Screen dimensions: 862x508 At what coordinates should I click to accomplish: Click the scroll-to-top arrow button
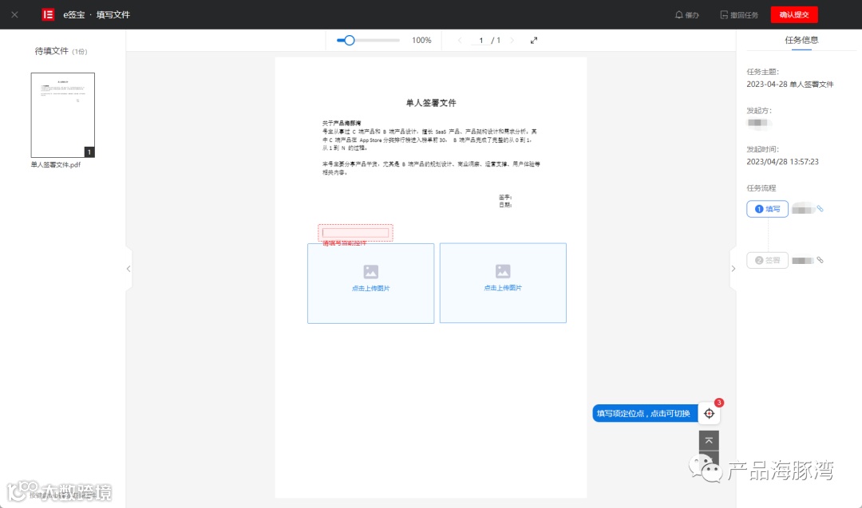[710, 440]
